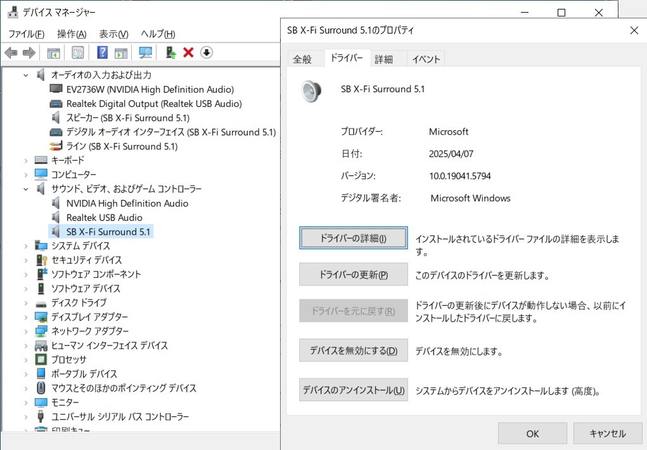This screenshot has height=450, width=647.
Task: Click the ドライバーの詳細(I) button
Action: tap(353, 238)
